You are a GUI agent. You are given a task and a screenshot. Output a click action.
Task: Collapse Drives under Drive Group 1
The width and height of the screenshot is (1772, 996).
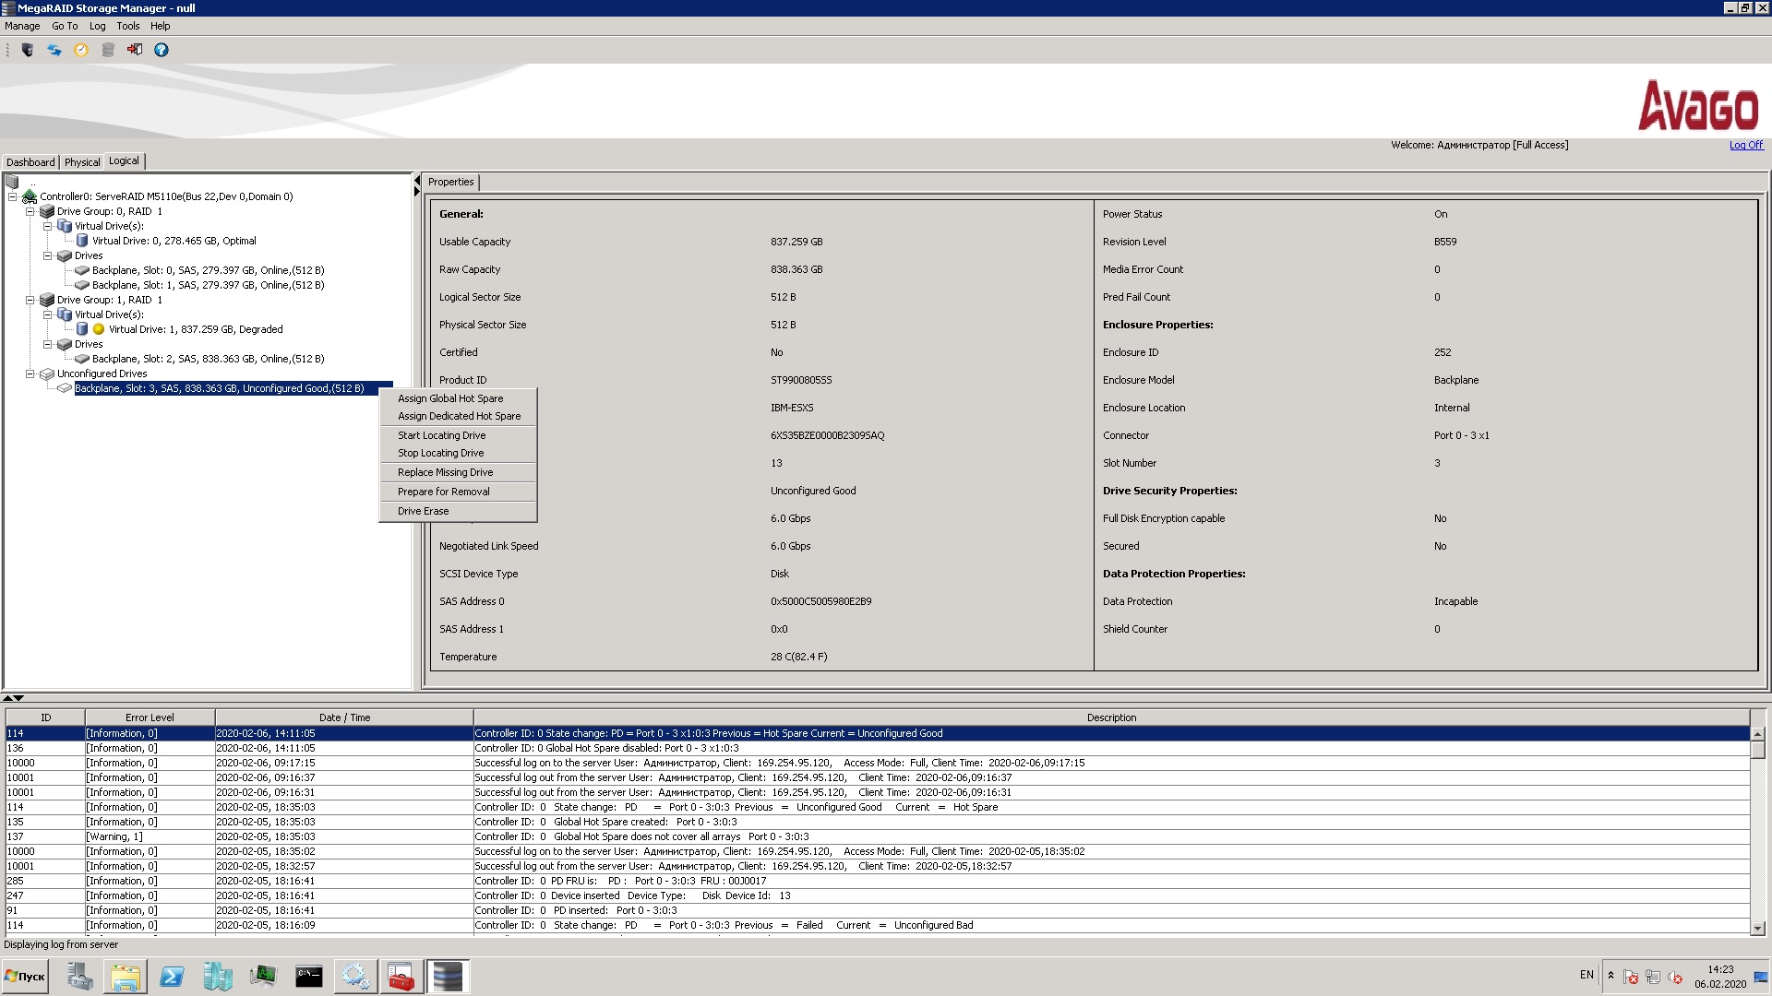(47, 344)
